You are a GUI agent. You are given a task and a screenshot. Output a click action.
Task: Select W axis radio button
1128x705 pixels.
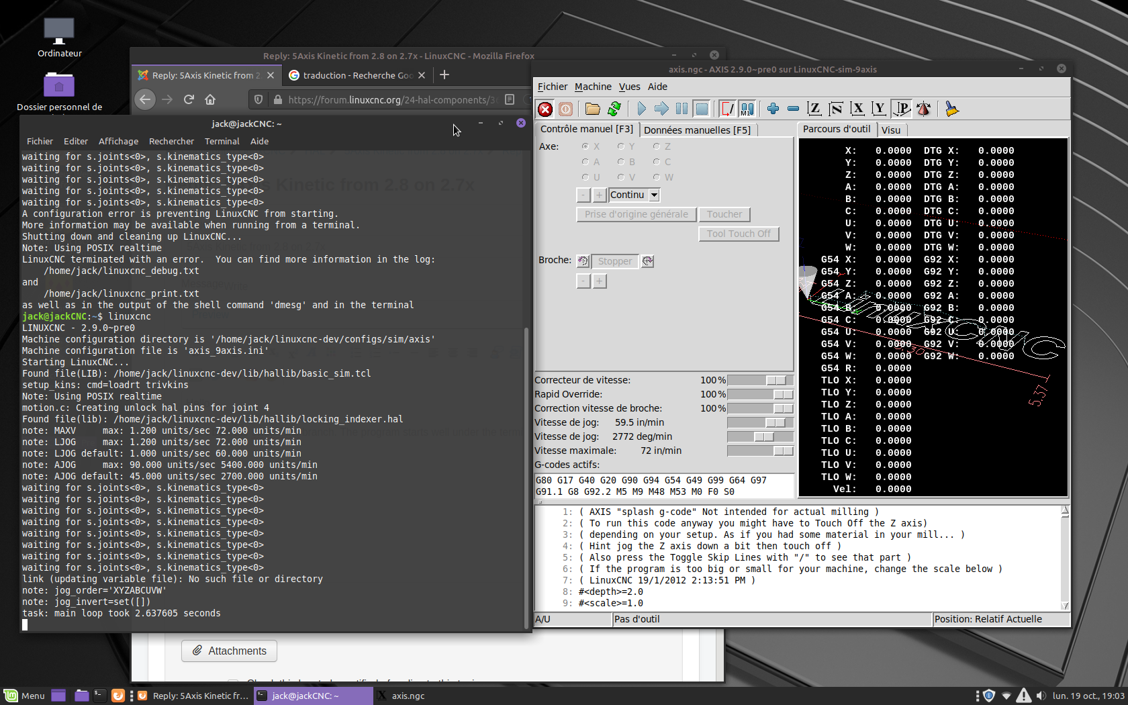coord(657,177)
